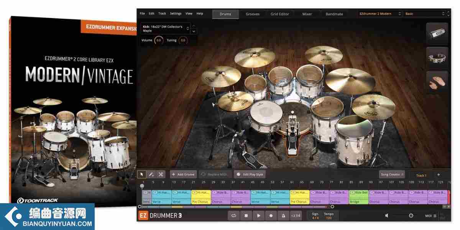Switch to the Grooves tab

pyautogui.click(x=253, y=14)
